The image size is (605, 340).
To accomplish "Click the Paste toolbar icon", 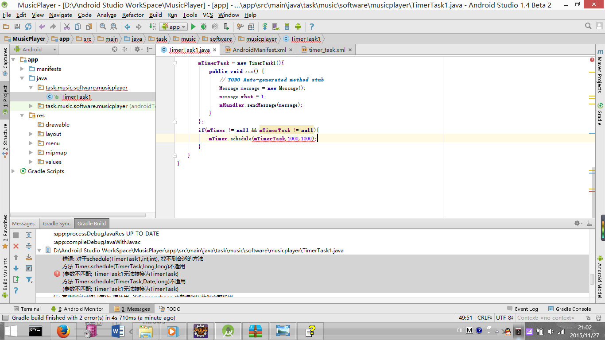I will 89,27.
